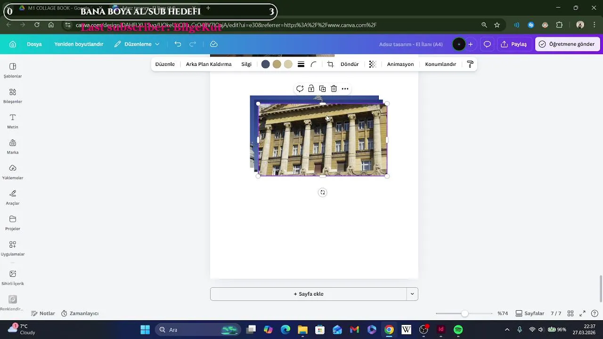This screenshot has width=603, height=339.
Task: Lock the selected image
Action: click(x=311, y=89)
